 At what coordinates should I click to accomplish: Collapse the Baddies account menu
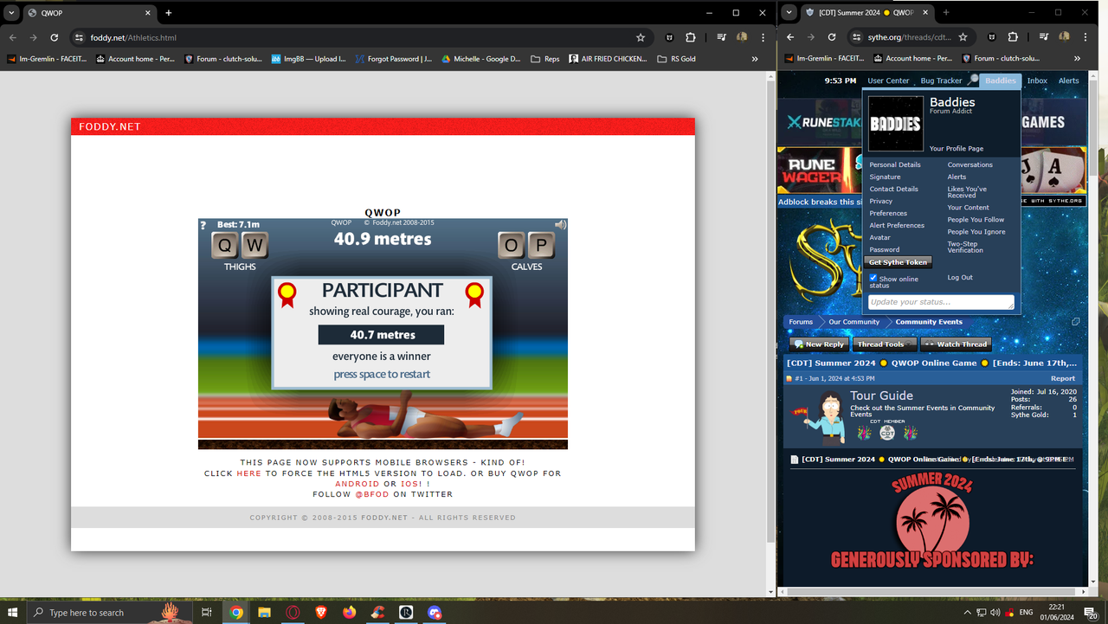(x=1000, y=80)
